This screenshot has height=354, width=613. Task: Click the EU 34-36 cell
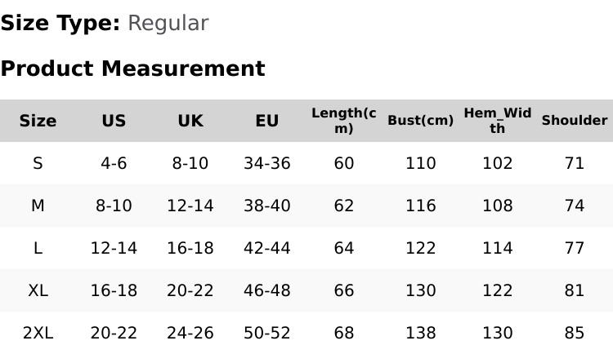267,163
